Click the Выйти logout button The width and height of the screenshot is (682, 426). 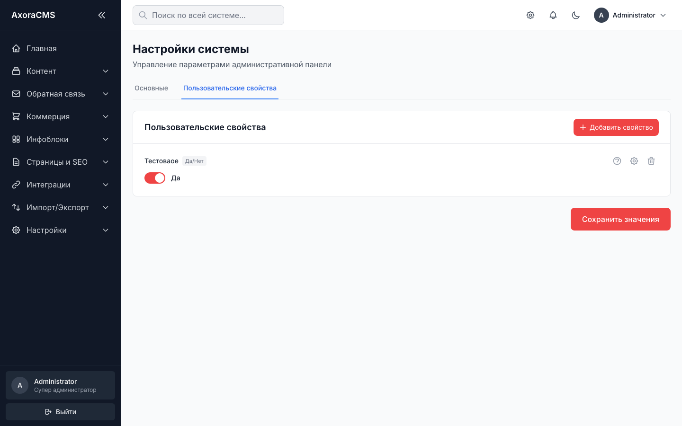[60, 412]
